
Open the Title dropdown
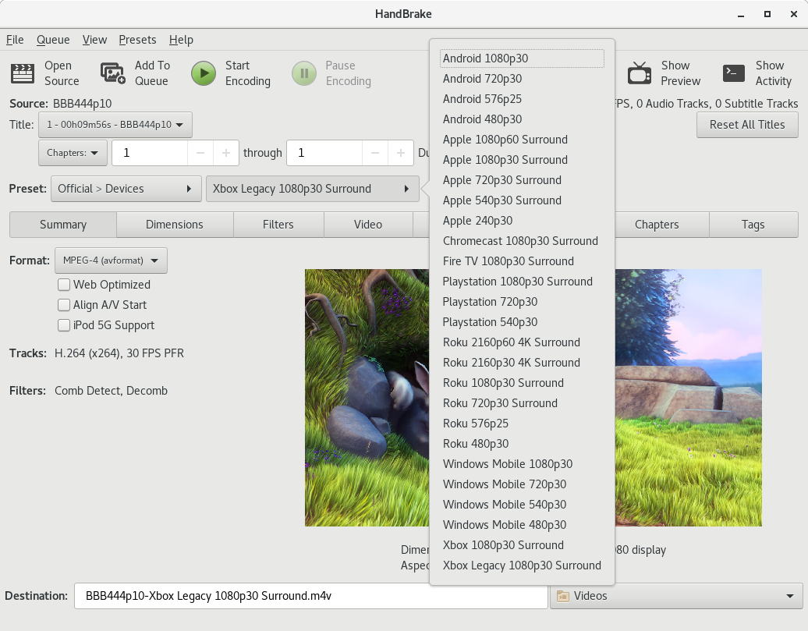115,125
